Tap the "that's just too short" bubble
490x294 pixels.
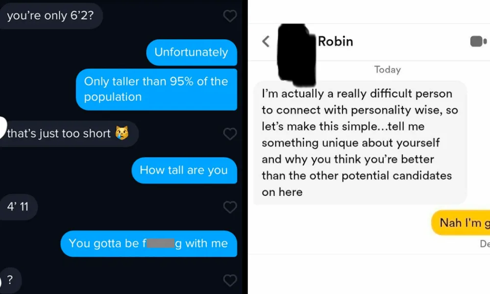[64, 134]
